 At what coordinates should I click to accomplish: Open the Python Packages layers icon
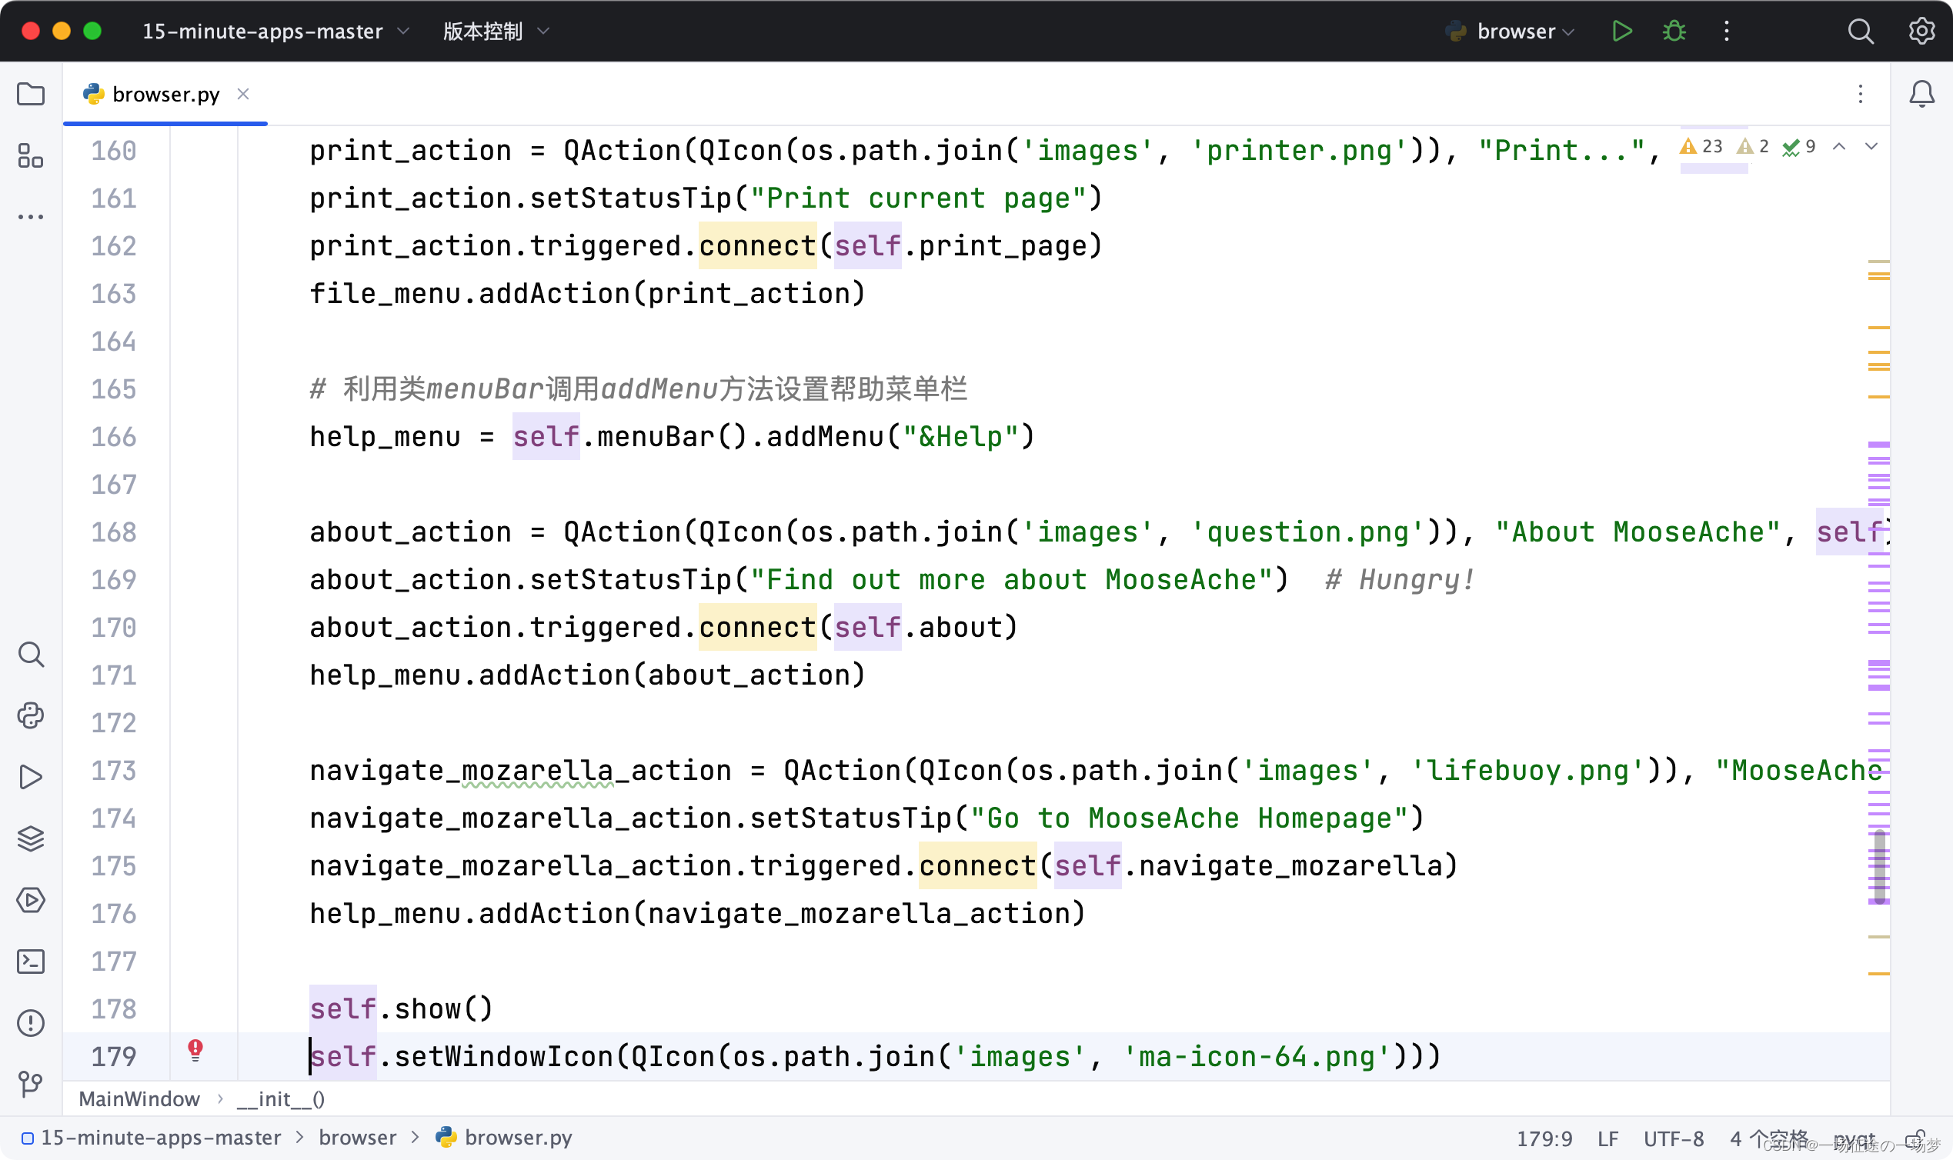(x=31, y=838)
